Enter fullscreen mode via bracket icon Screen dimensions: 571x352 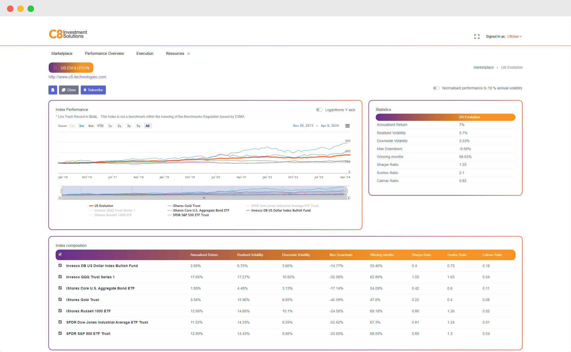[477, 37]
